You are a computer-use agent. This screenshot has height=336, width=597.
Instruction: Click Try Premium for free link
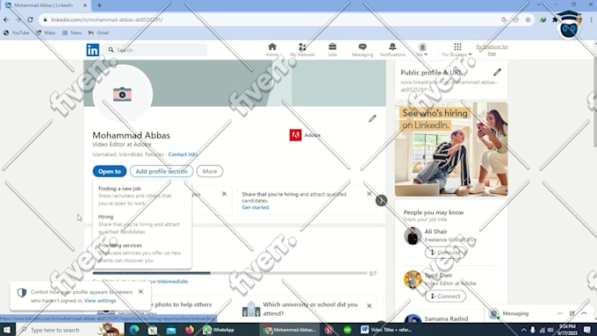point(492,50)
